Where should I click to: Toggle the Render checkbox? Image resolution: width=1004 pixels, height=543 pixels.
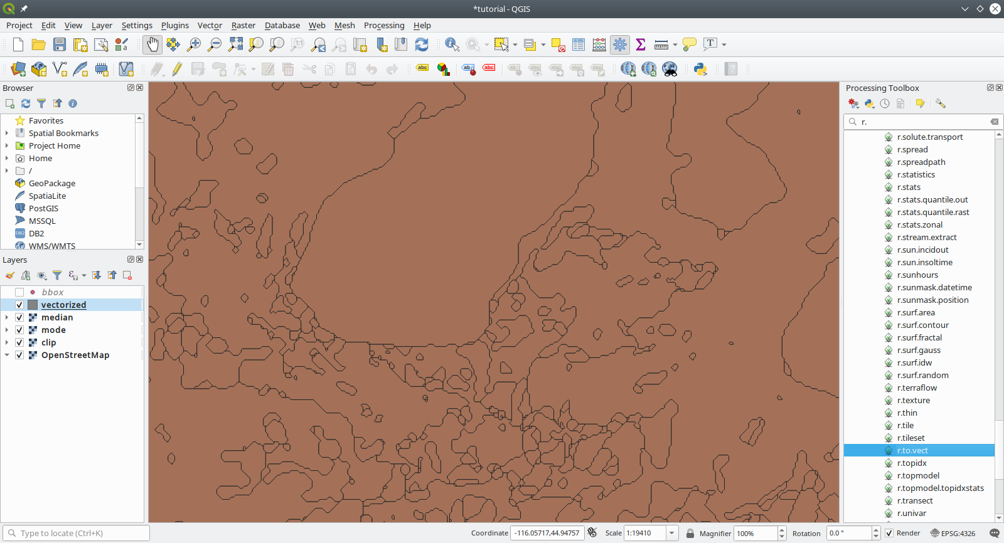(x=889, y=533)
